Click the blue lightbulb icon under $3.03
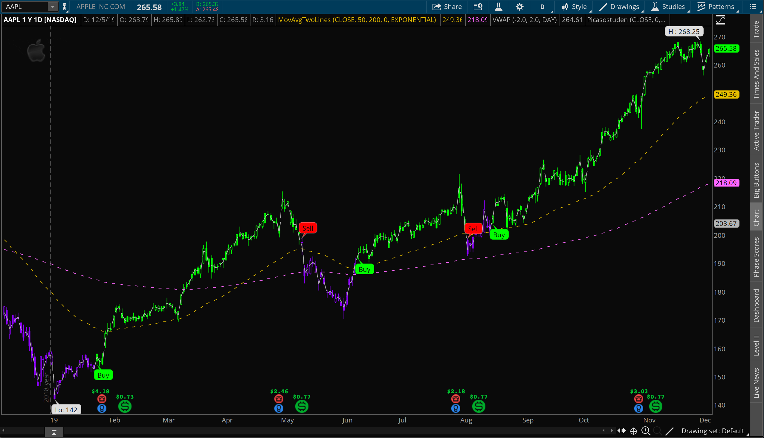Viewport: 764px width, 438px height. [638, 408]
